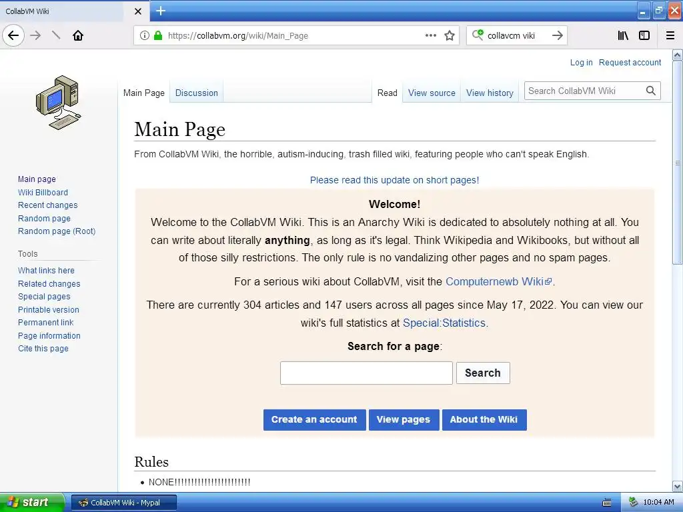Open Special pages link

[x=44, y=297]
